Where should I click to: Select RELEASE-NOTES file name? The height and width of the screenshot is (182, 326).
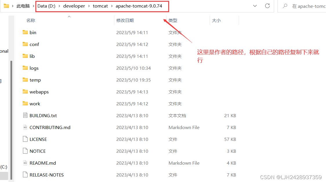[x=47, y=175]
